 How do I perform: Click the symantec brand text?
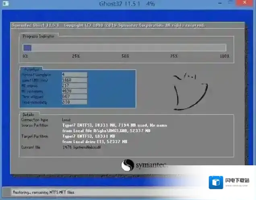point(151,166)
